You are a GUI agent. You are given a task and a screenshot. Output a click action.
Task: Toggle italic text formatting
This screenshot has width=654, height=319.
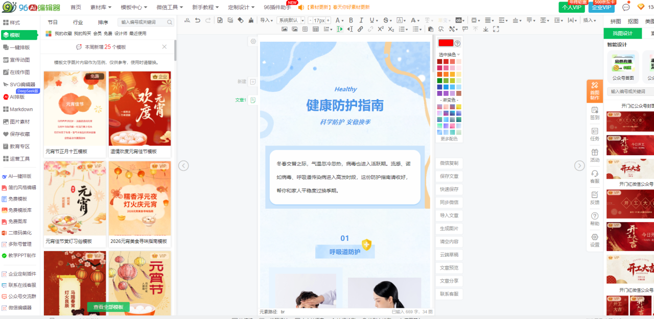(x=361, y=20)
